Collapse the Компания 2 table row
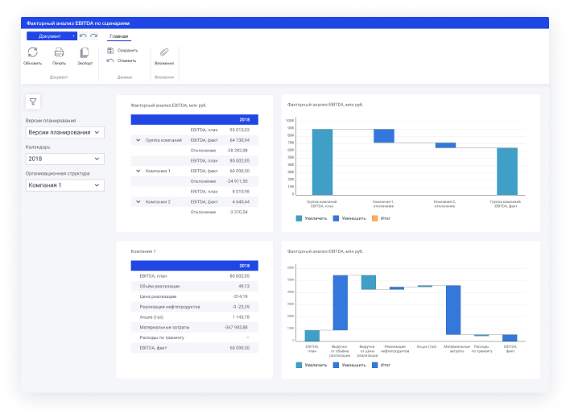 [138, 202]
